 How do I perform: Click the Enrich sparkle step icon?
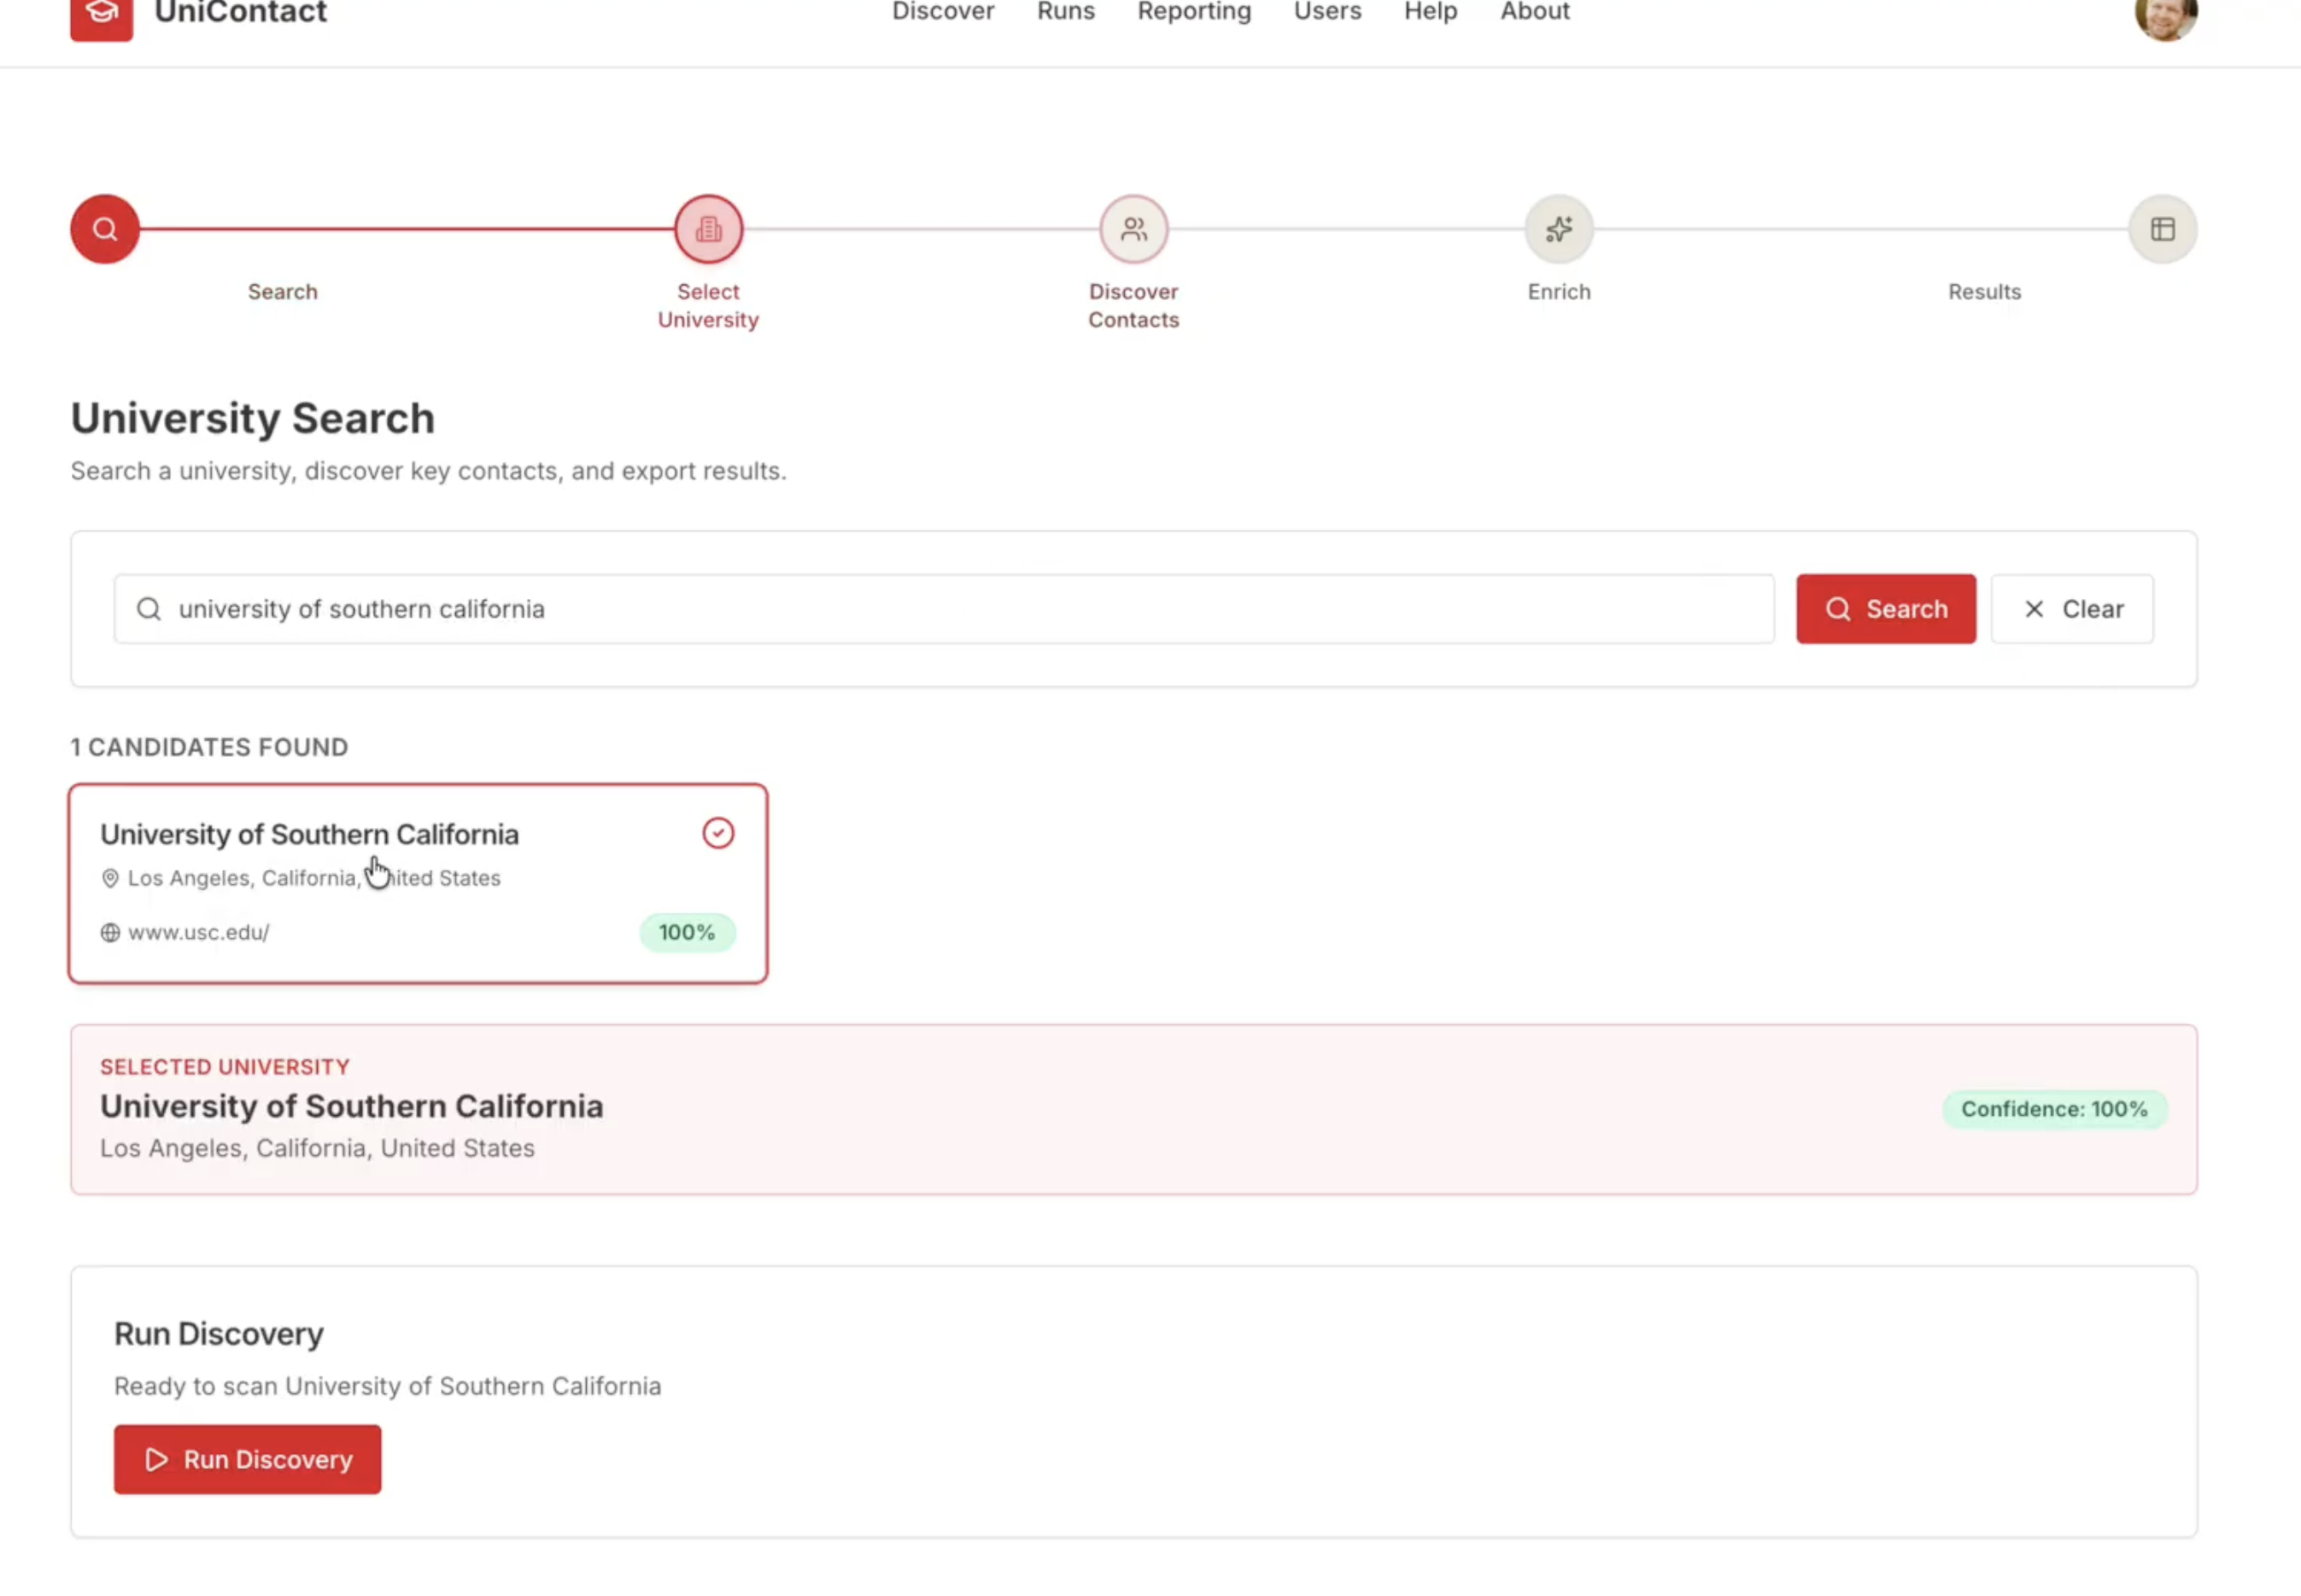(x=1558, y=229)
